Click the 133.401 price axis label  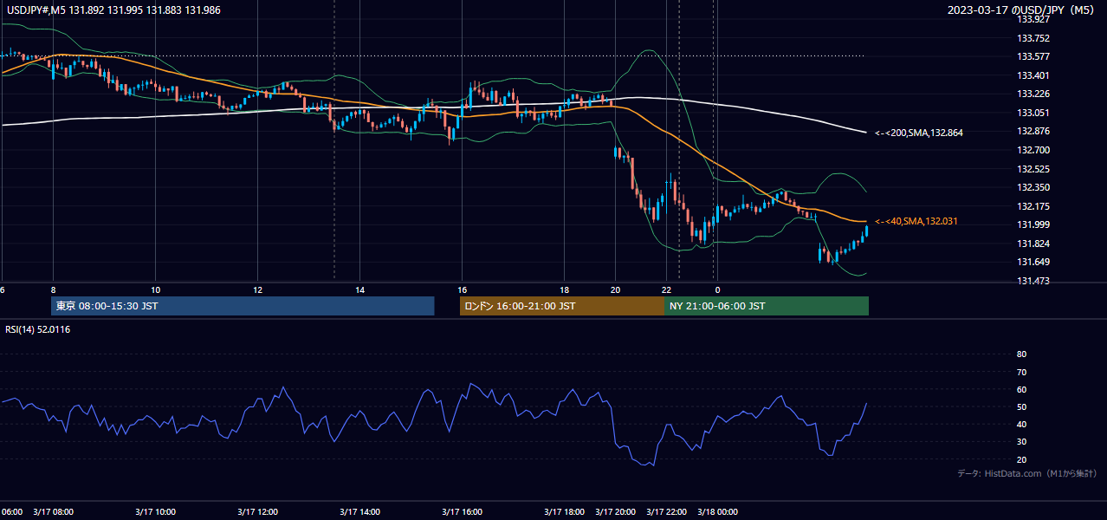[x=1034, y=75]
